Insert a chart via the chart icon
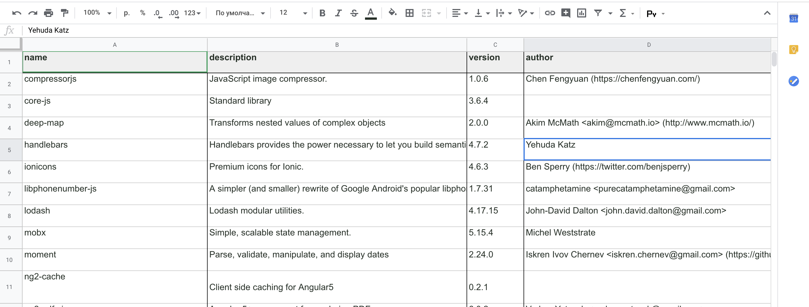809x307 pixels. 581,13
